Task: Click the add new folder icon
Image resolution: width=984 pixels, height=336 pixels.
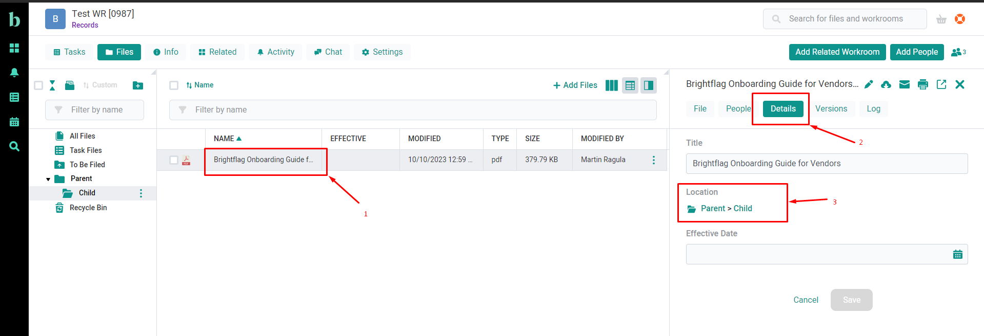Action: click(138, 85)
